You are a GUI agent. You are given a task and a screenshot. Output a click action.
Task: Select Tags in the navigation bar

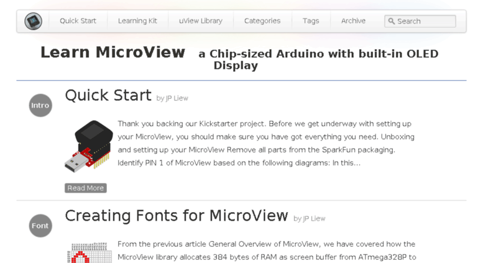pyautogui.click(x=311, y=21)
